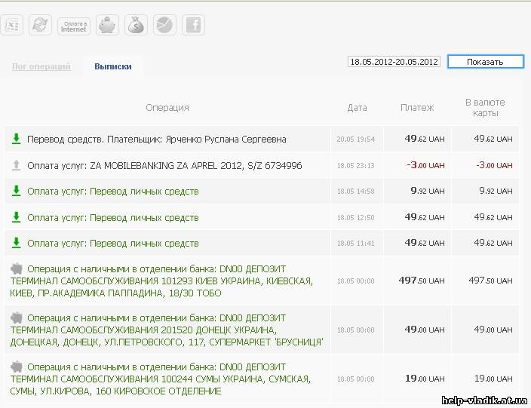Click the Excel export icon
The height and width of the screenshot is (408, 531).
[12, 26]
